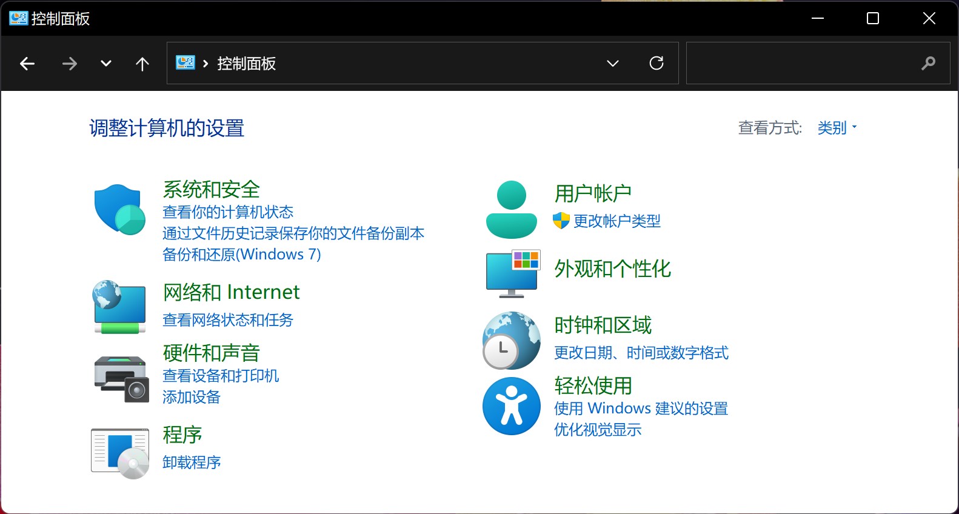Click the Control Panel search box
The image size is (959, 514).
pyautogui.click(x=800, y=63)
